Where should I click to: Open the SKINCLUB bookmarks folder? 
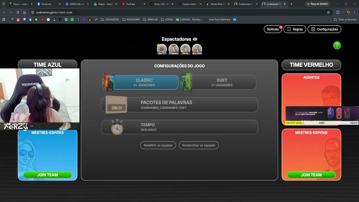150,20
